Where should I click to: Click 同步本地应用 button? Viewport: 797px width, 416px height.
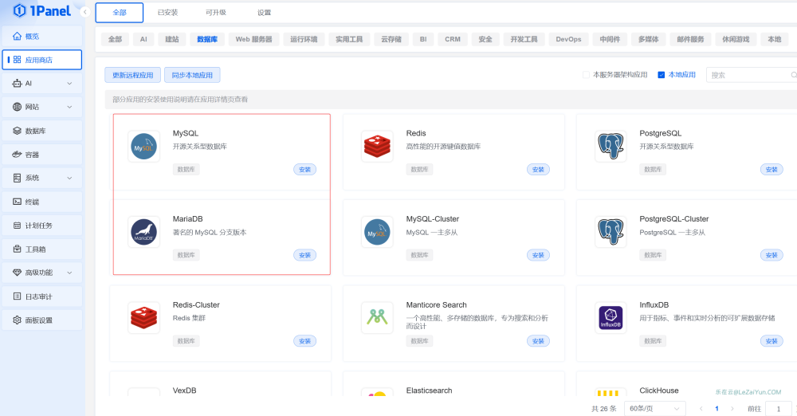coord(192,75)
